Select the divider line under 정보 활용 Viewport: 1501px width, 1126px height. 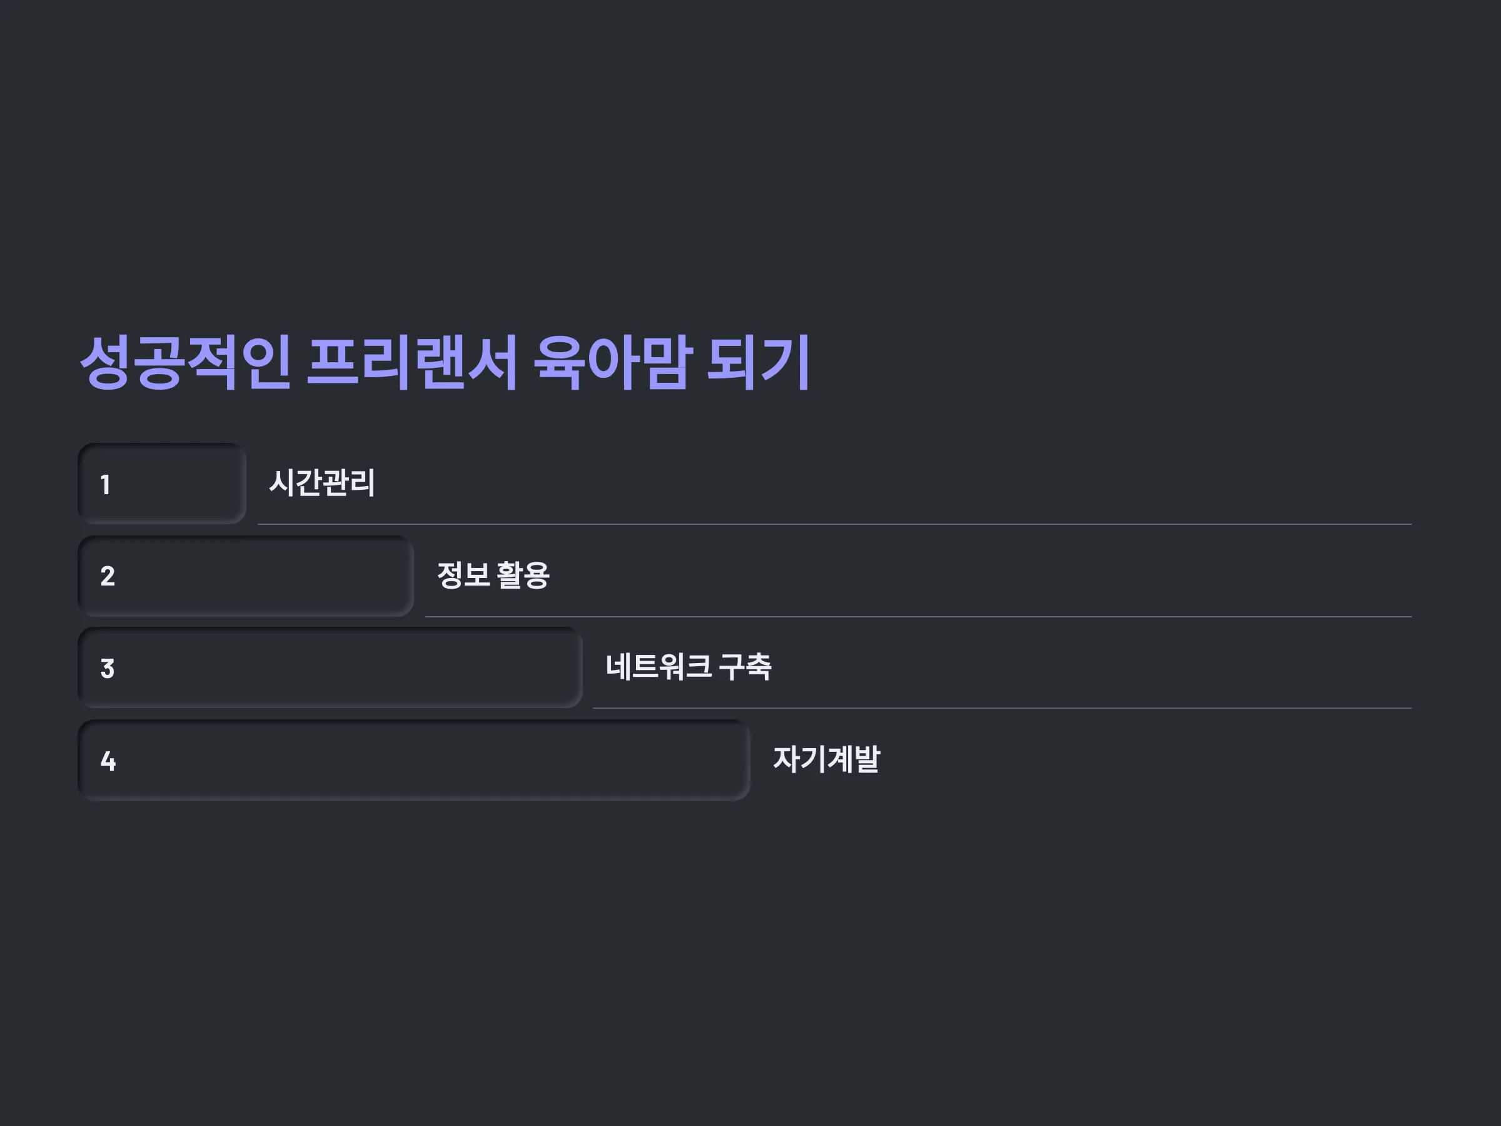click(919, 616)
